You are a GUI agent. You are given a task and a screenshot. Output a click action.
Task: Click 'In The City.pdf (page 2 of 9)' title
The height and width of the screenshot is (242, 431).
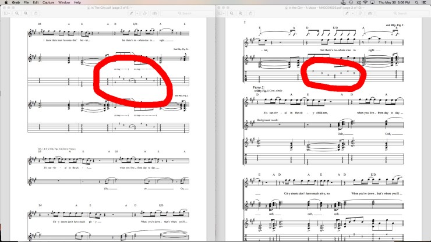(x=110, y=8)
